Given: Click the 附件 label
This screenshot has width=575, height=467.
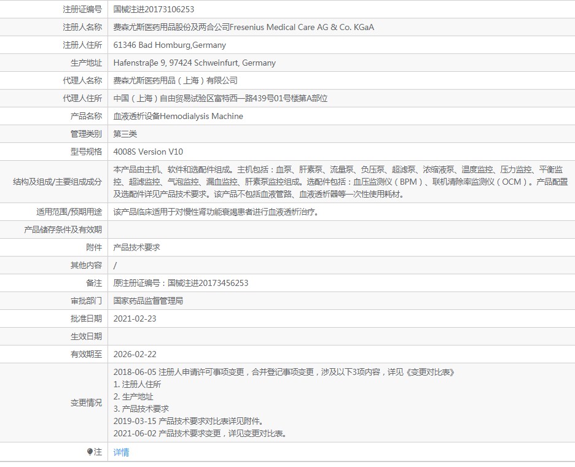Looking at the screenshot, I should click(x=94, y=247).
